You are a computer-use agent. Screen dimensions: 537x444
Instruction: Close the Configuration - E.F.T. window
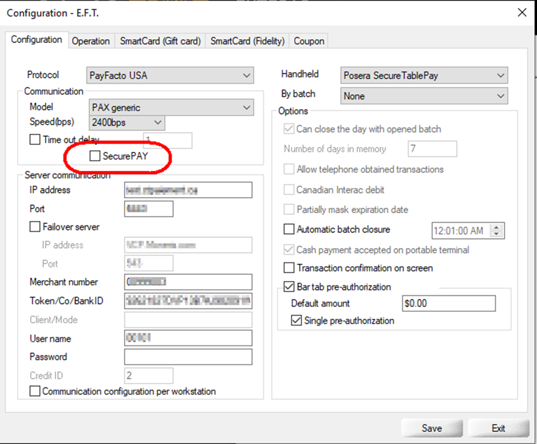tap(522, 13)
